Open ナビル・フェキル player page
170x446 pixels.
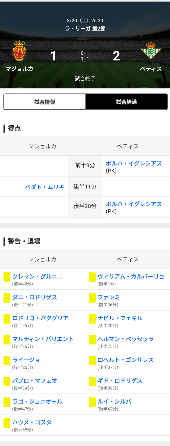point(120,318)
